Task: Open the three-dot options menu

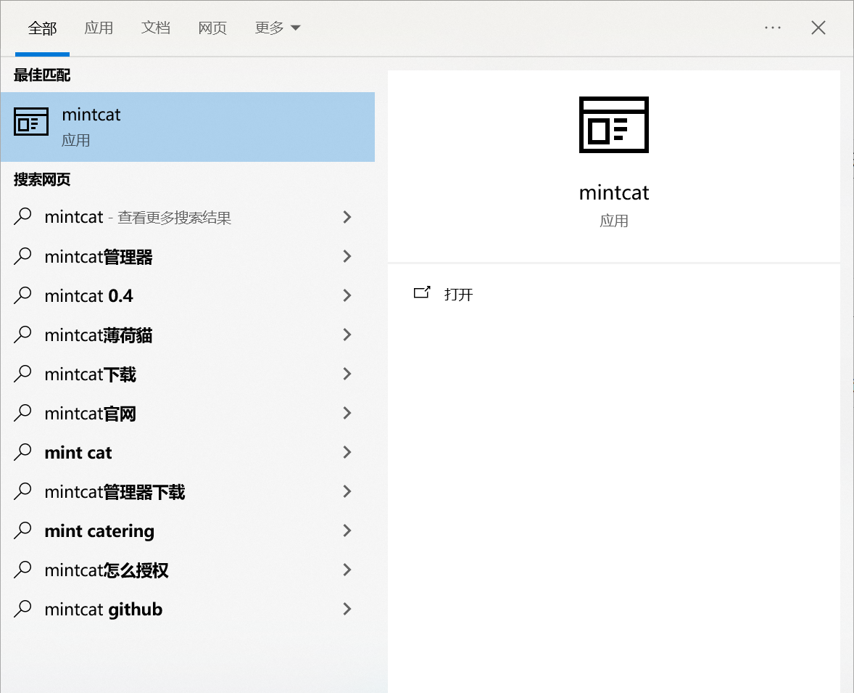Action: pyautogui.click(x=772, y=28)
